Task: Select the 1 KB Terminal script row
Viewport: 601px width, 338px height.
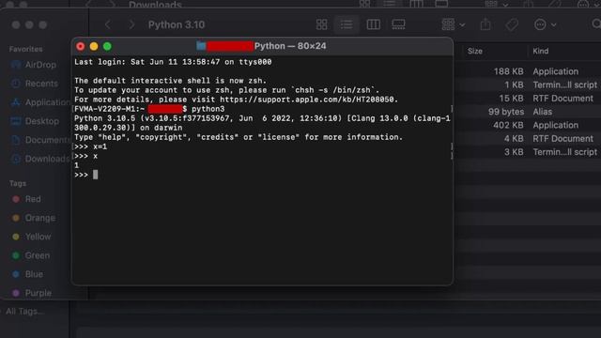Action: (x=530, y=85)
